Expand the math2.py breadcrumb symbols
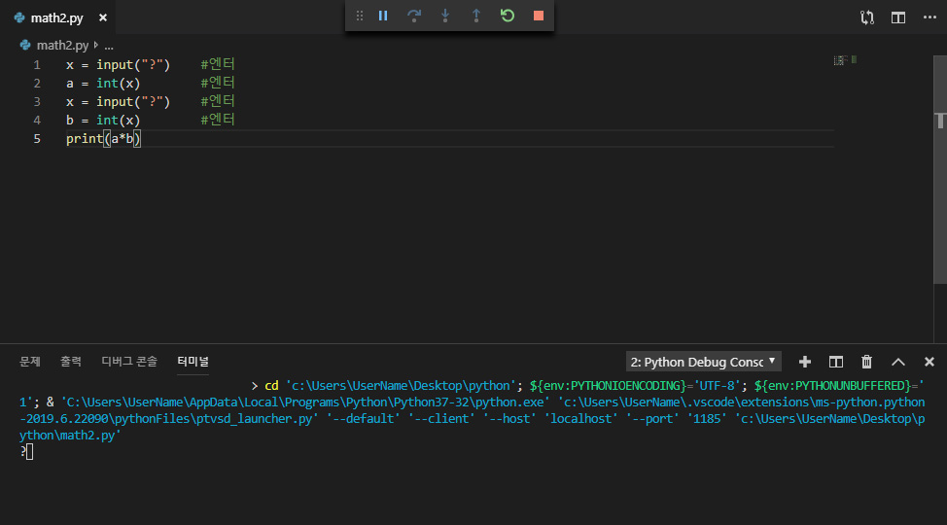 click(x=109, y=46)
